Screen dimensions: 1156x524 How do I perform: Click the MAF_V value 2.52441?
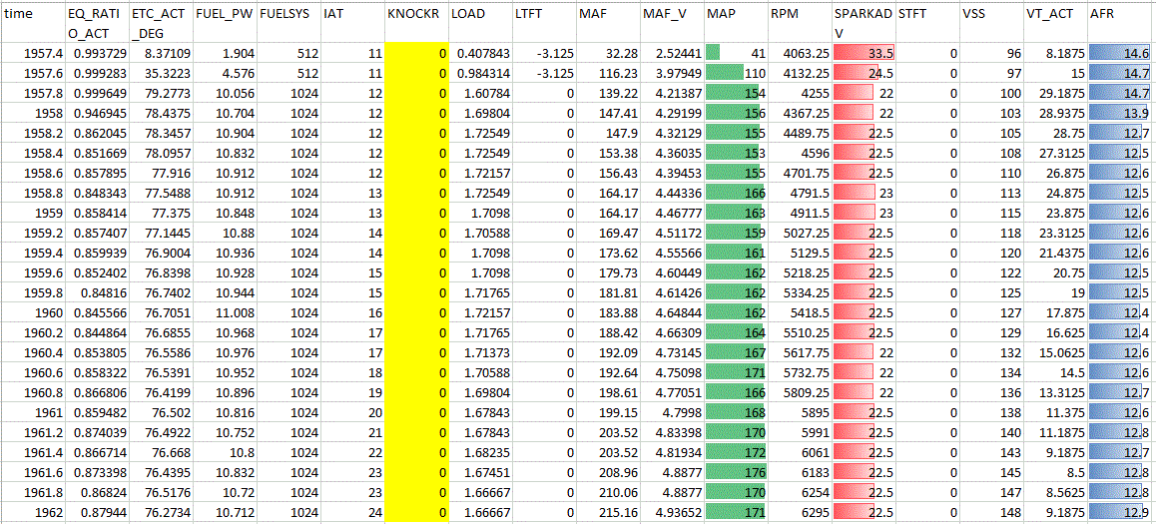671,54
